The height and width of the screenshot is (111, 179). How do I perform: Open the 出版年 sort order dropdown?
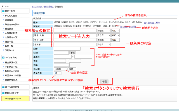click(x=60, y=69)
